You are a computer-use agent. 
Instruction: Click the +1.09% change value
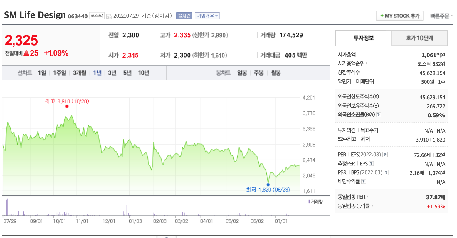pyautogui.click(x=56, y=53)
